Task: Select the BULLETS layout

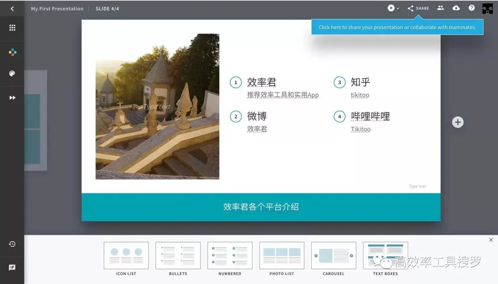Action: click(178, 259)
